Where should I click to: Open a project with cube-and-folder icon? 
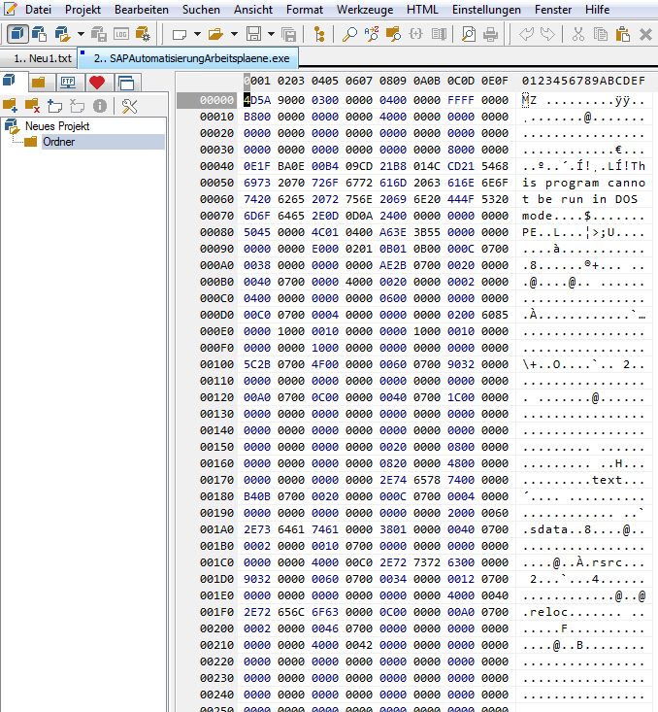pyautogui.click(x=62, y=34)
